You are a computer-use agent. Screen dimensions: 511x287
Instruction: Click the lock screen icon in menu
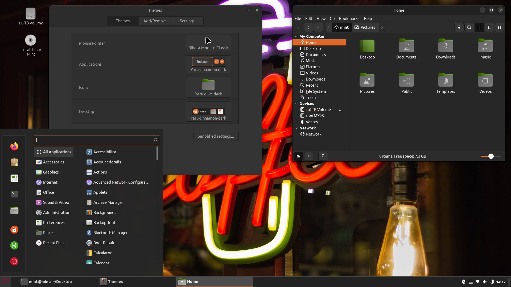[x=14, y=229]
